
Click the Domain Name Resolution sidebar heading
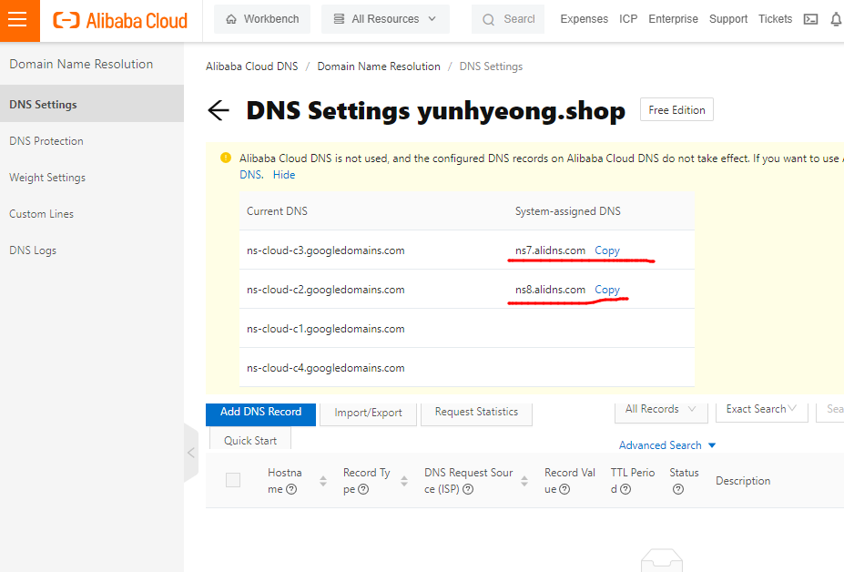(81, 64)
